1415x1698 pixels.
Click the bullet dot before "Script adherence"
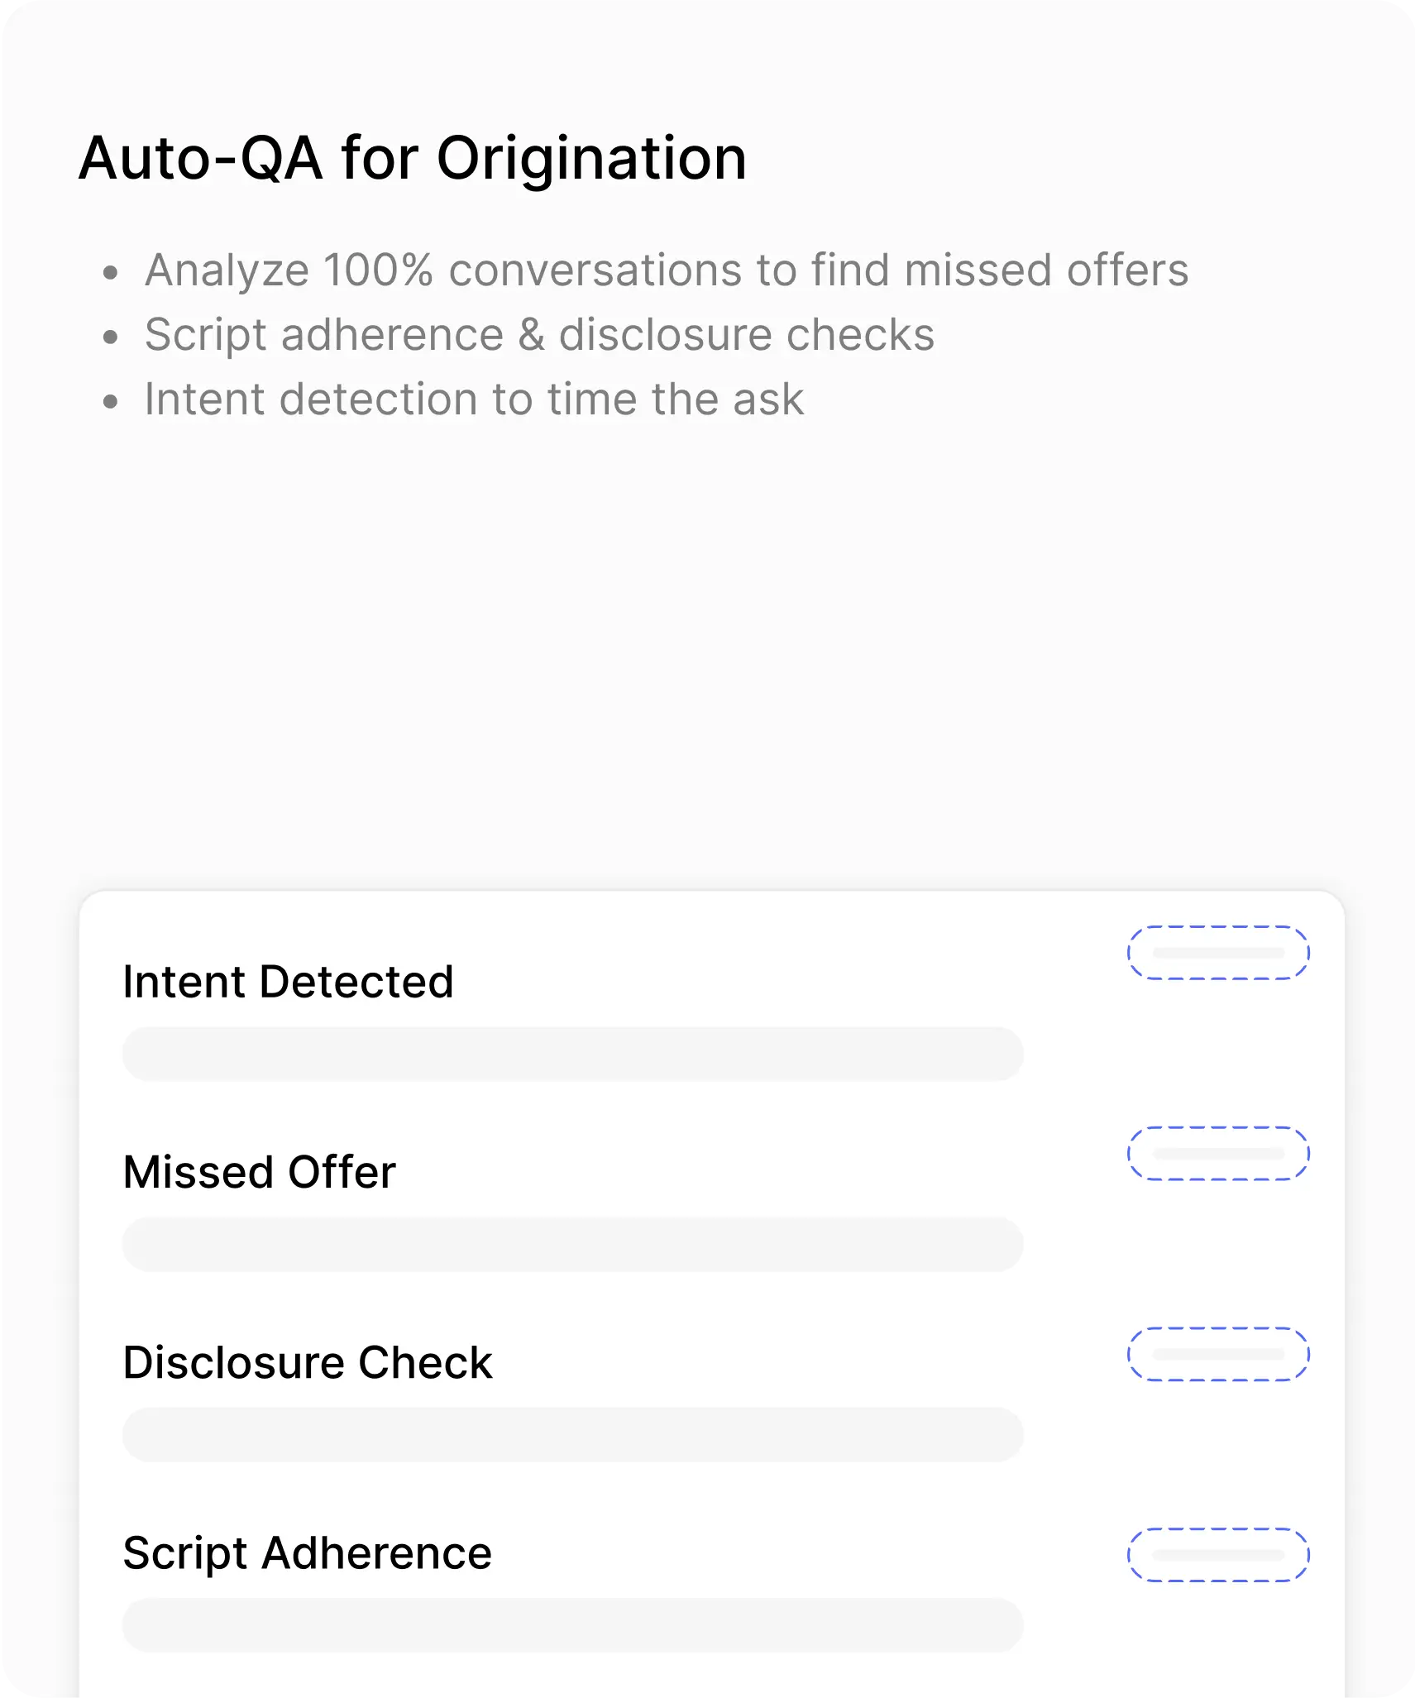111,337
